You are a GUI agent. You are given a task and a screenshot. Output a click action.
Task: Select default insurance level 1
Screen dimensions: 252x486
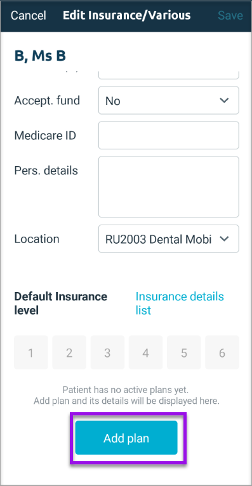coord(31,352)
